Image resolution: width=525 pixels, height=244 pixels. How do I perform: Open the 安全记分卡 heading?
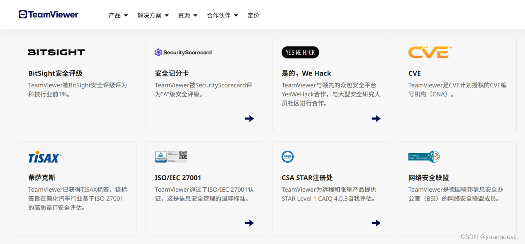tap(172, 73)
